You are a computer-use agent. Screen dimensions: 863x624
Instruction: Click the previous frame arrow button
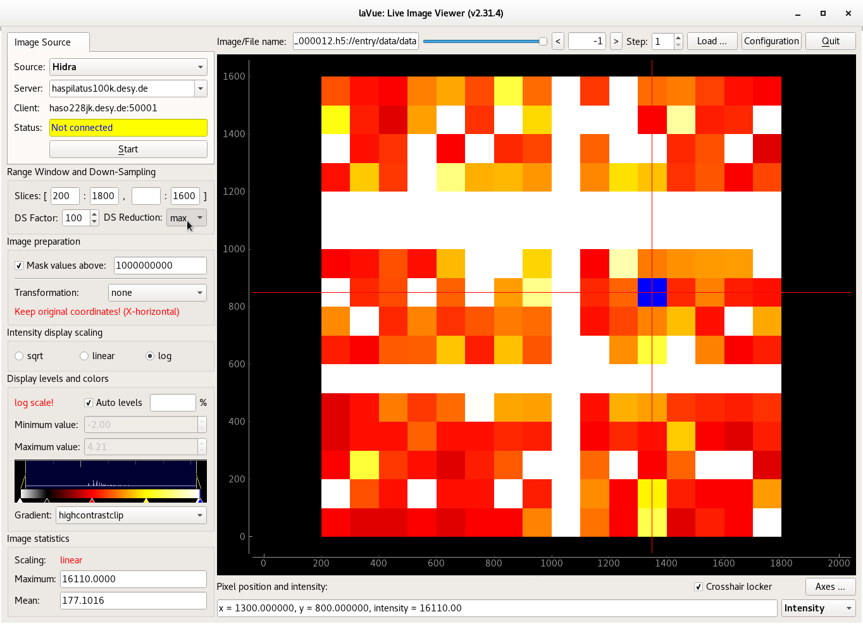(x=557, y=41)
